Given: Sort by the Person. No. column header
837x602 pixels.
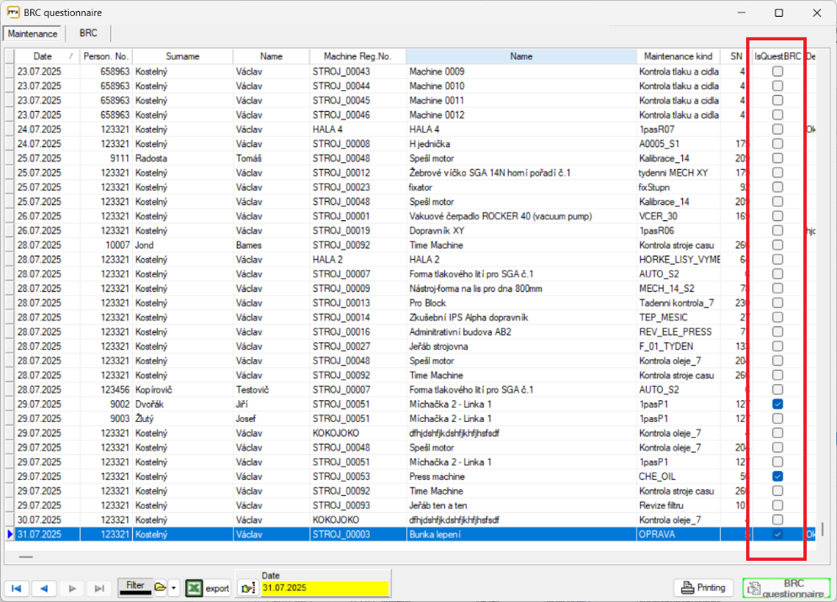Looking at the screenshot, I should point(106,56).
